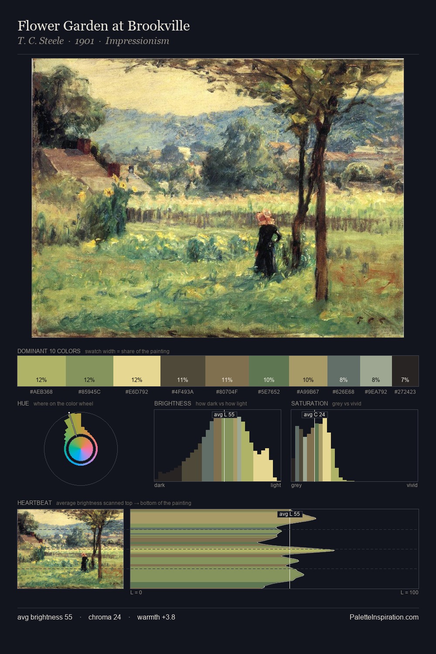
Task: Click the 'SATURATION' section heading
Action: pyautogui.click(x=310, y=403)
